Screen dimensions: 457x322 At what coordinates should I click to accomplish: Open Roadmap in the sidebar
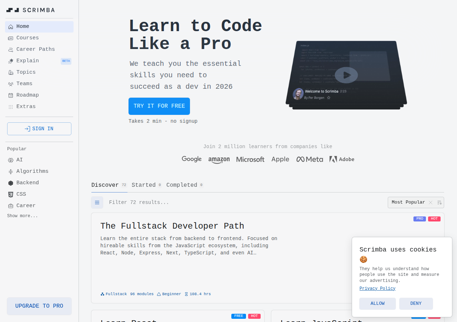pyautogui.click(x=39, y=96)
